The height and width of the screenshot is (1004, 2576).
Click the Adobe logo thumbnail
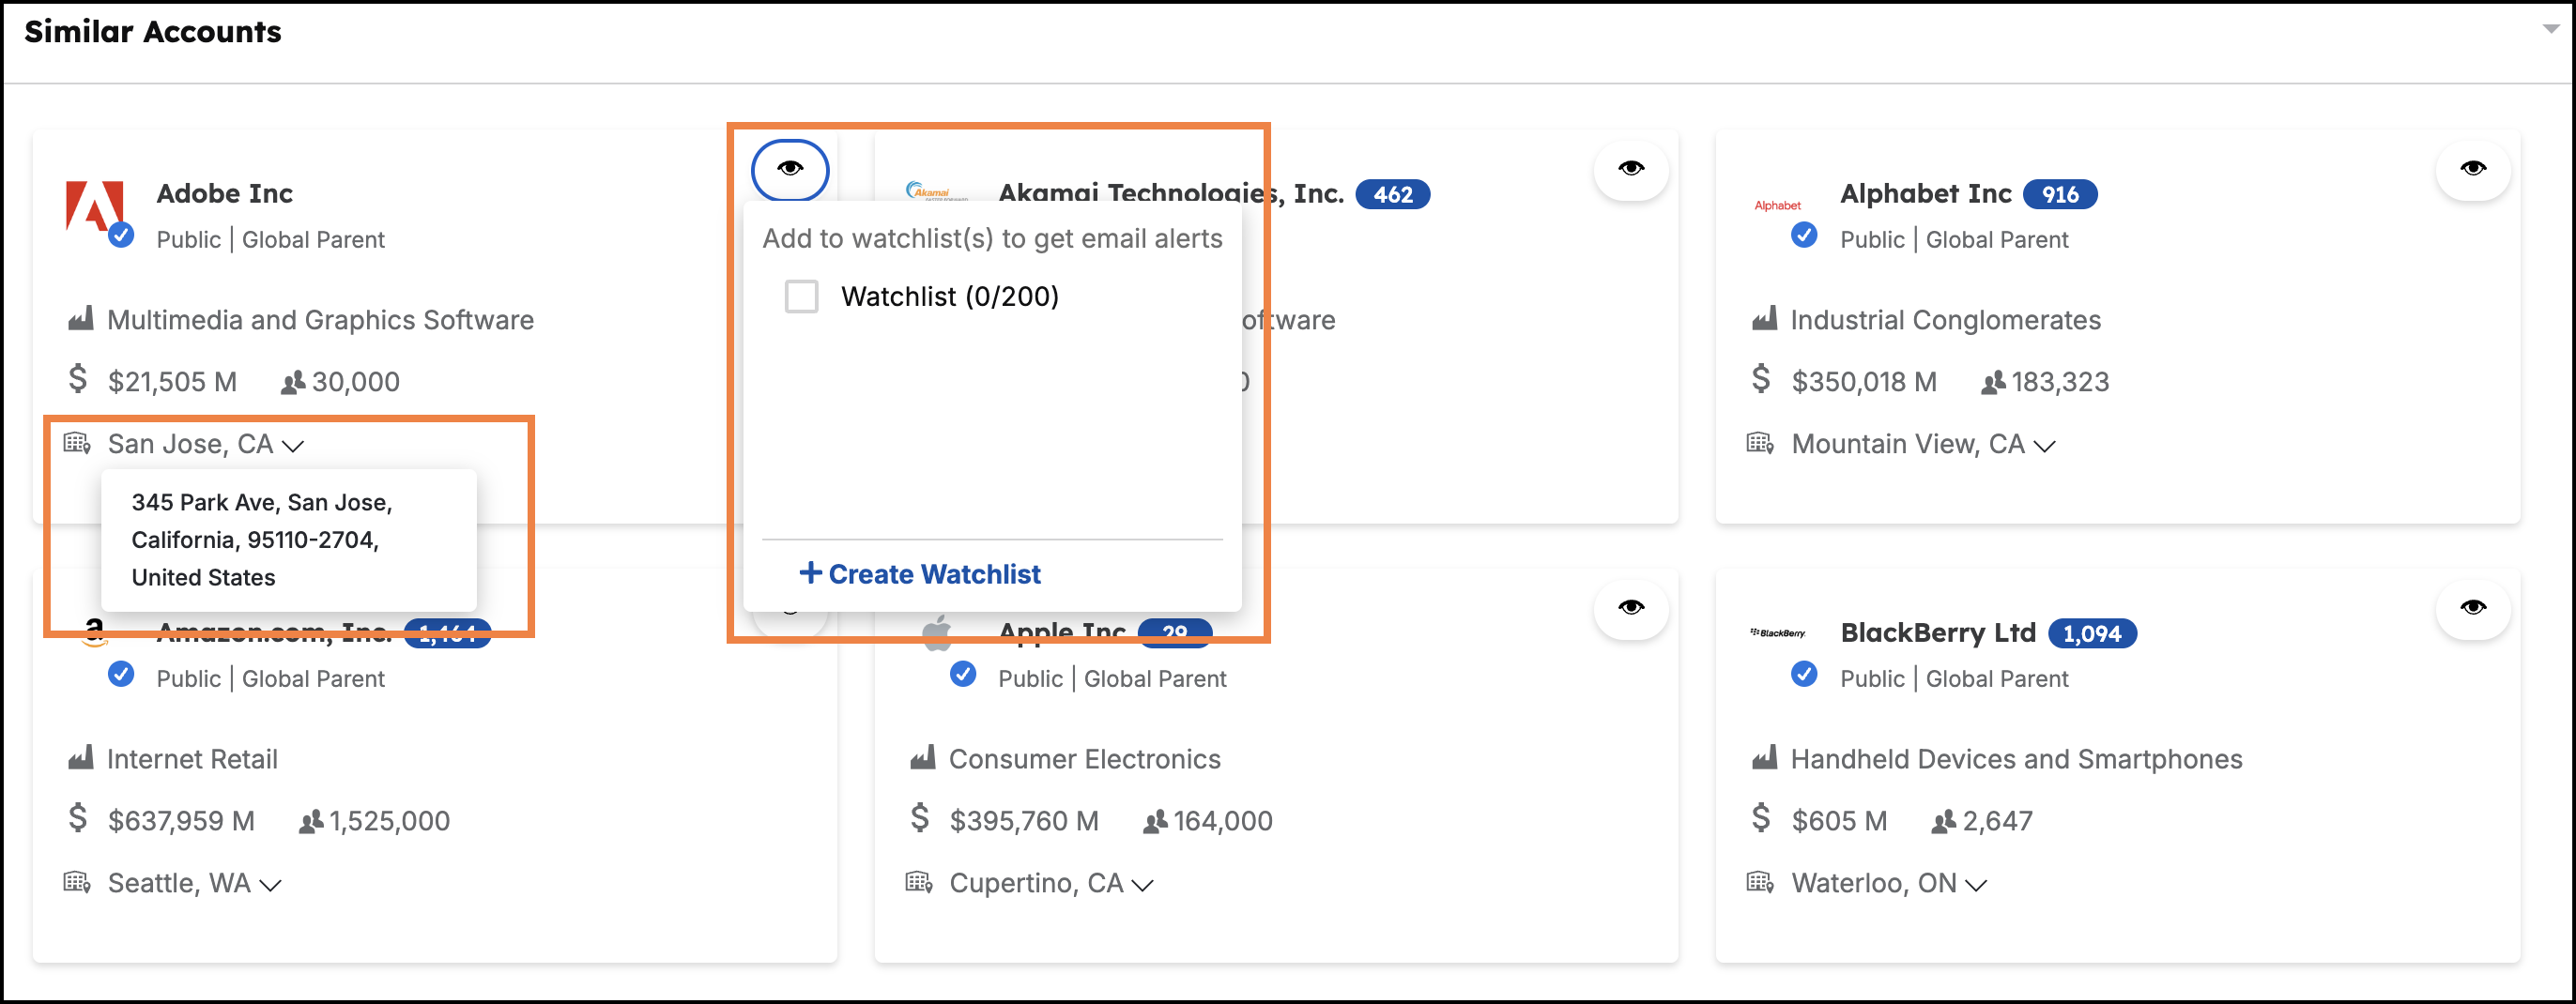pos(94,206)
